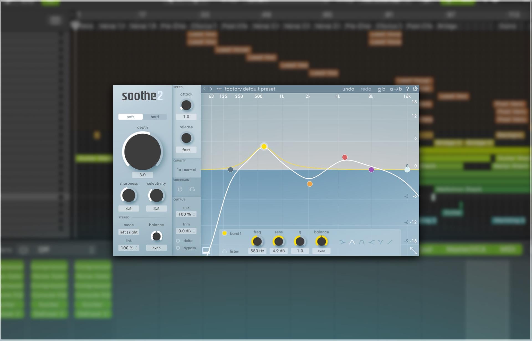Click the large depth knob
Image resolution: width=532 pixels, height=341 pixels.
[142, 151]
